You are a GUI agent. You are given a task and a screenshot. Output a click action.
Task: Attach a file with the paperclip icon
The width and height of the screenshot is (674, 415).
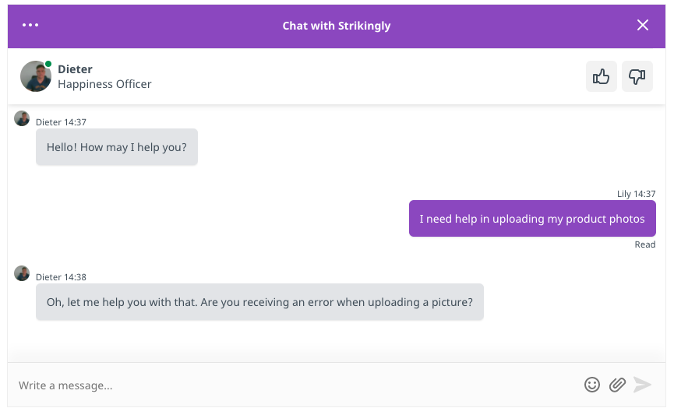click(617, 385)
